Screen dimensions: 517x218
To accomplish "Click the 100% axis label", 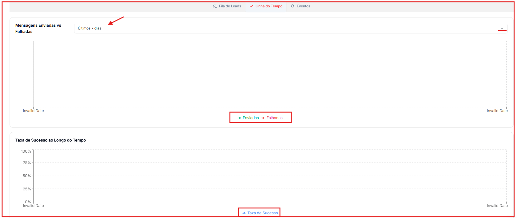I will (26, 151).
